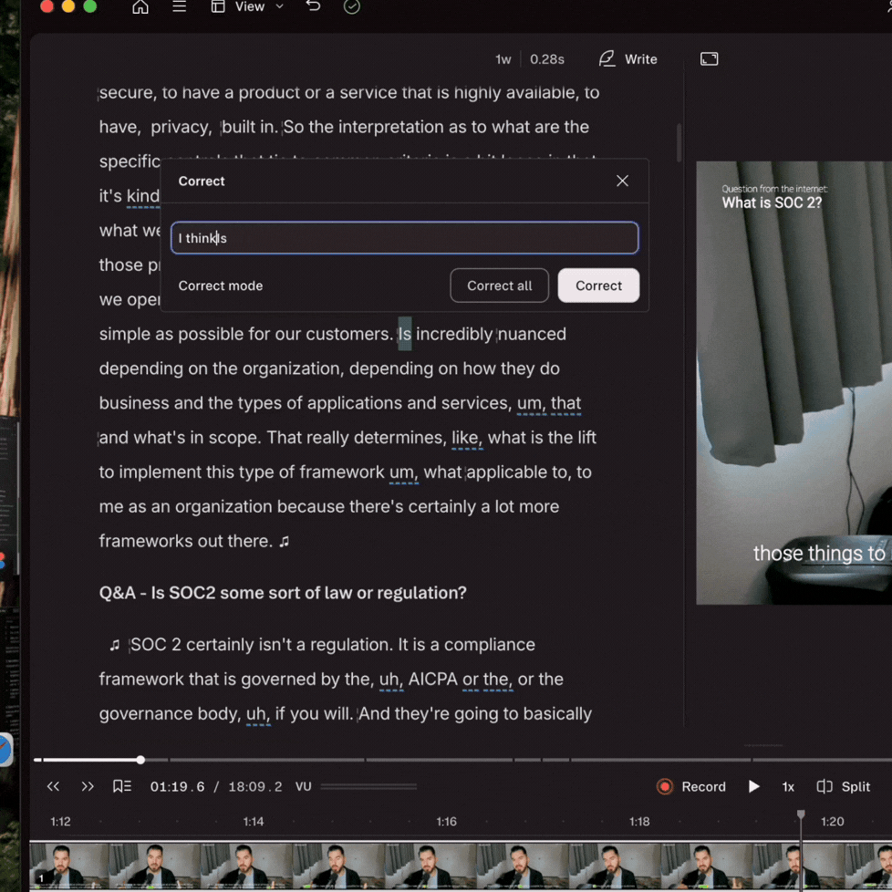Toggle the fullscreen expand icon
The height and width of the screenshot is (892, 892).
[709, 59]
